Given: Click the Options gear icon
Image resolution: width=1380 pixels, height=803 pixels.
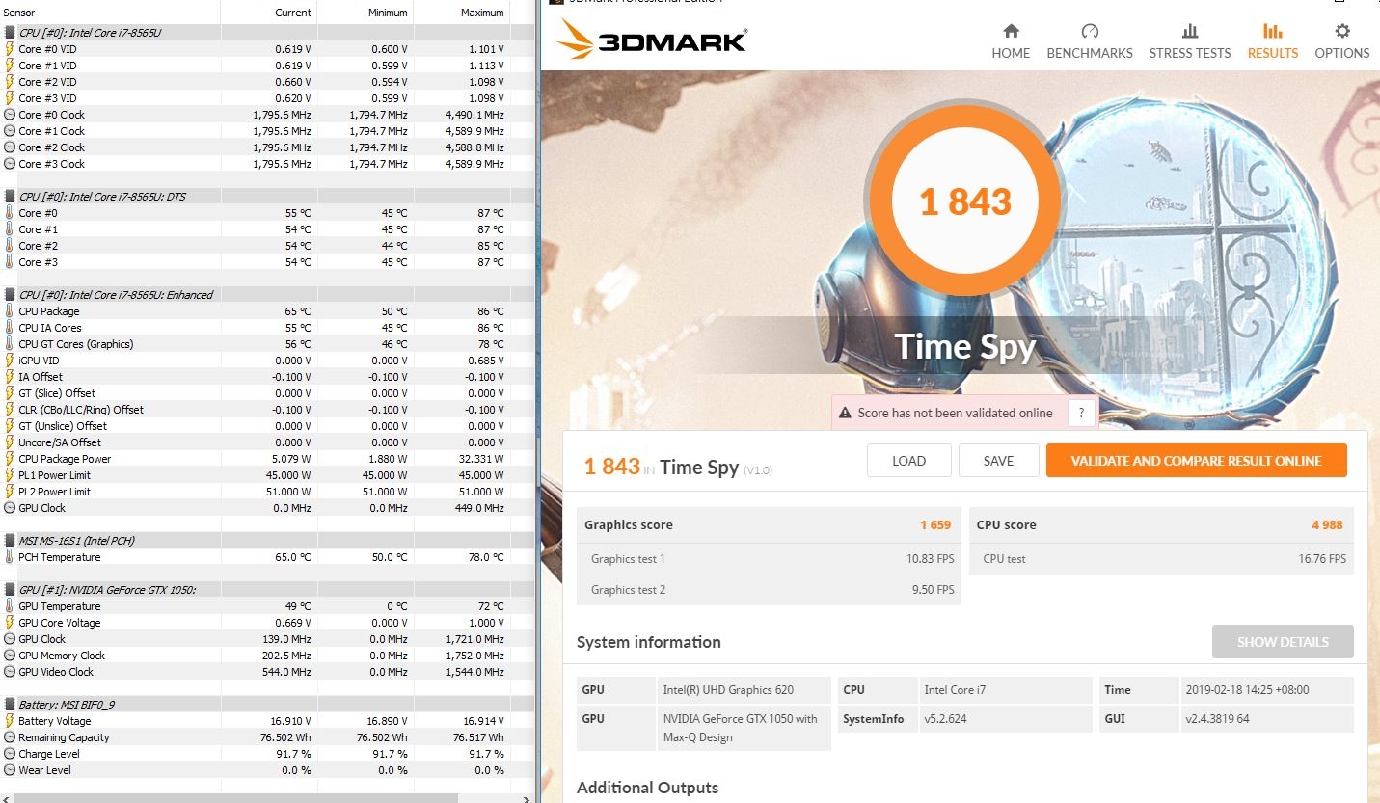Looking at the screenshot, I should [1342, 31].
